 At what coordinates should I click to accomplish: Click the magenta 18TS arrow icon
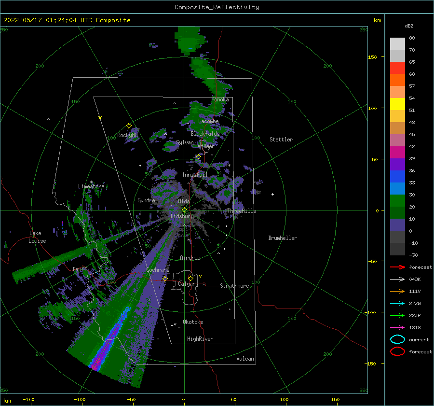tap(397, 328)
